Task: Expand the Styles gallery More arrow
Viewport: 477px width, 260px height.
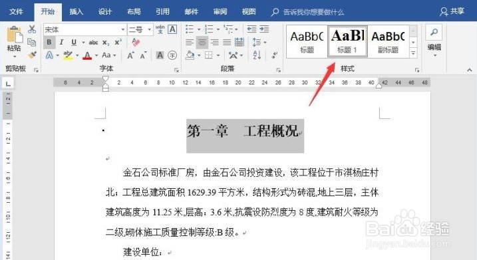Action: [x=413, y=53]
